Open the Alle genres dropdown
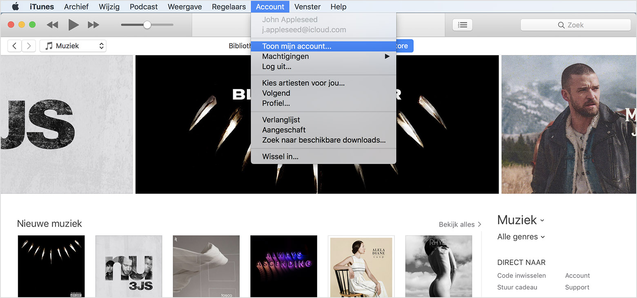The width and height of the screenshot is (637, 298). tap(521, 237)
